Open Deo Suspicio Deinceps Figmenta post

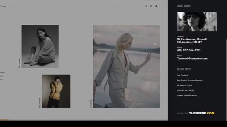190,80
